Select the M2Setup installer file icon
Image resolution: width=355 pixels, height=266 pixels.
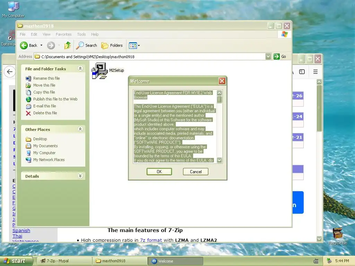pyautogui.click(x=99, y=71)
